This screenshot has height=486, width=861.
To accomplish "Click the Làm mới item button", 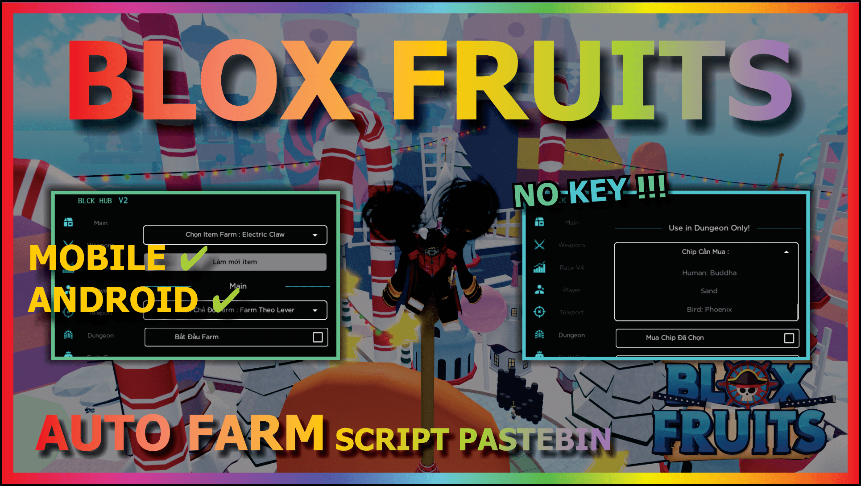I will tap(235, 261).
